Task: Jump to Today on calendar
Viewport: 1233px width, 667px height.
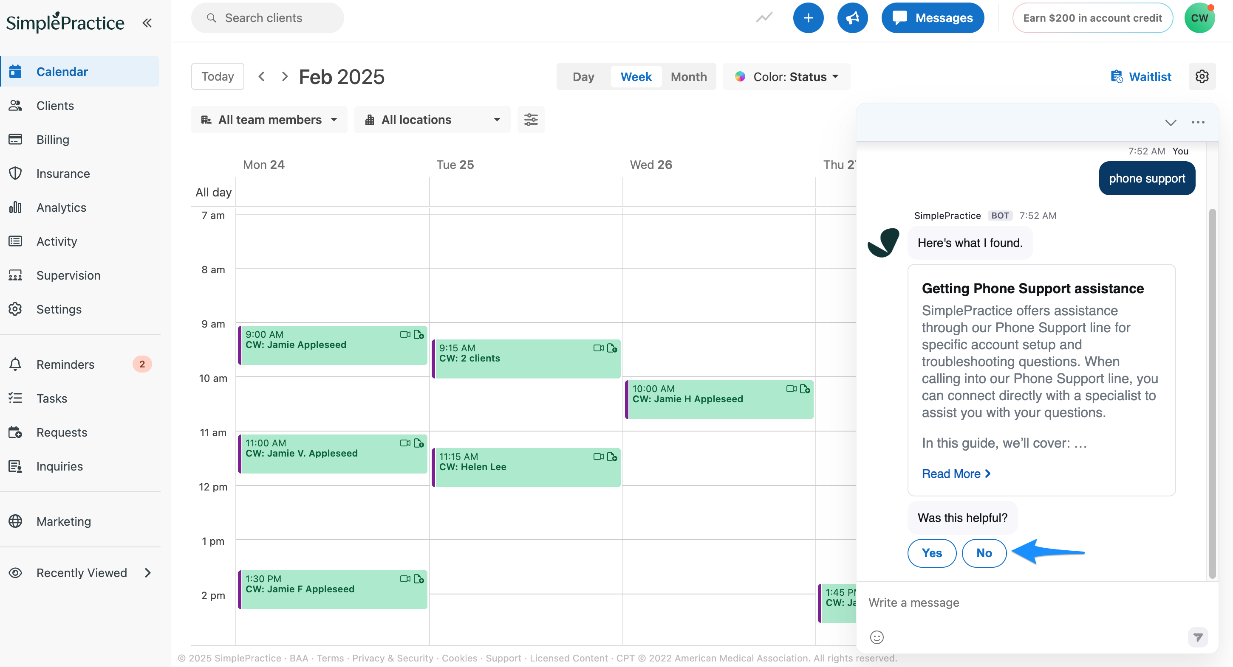Action: coord(217,76)
